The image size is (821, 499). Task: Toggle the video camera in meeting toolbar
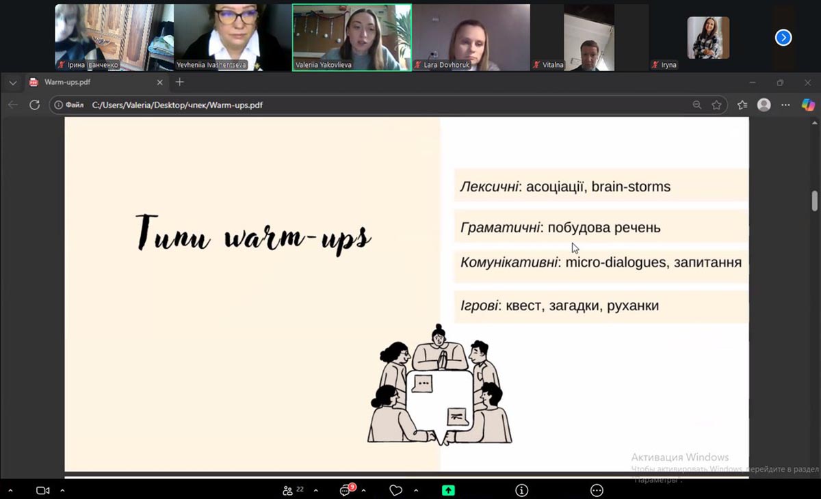(43, 490)
